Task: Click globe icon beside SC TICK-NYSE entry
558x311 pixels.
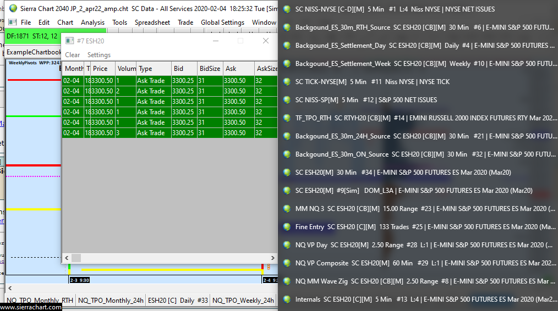Action: [x=287, y=82]
